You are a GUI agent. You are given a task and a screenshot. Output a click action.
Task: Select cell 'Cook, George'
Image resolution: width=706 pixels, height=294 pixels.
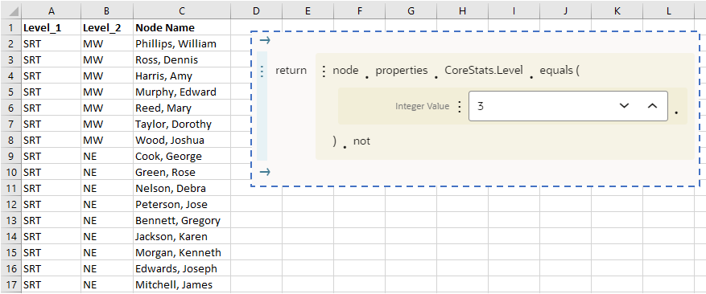click(x=182, y=157)
